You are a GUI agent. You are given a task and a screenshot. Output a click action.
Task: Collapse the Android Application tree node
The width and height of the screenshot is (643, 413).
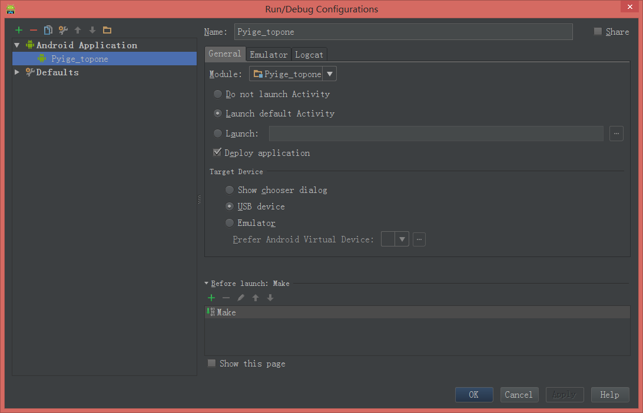click(x=16, y=45)
